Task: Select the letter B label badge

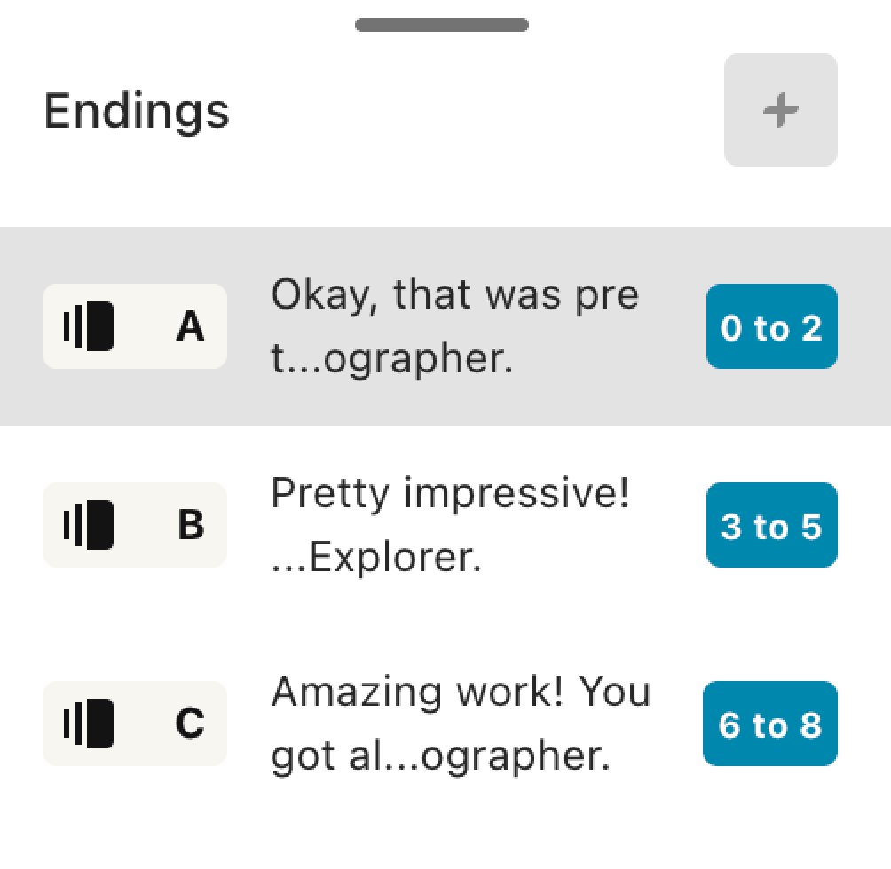Action: tap(191, 525)
